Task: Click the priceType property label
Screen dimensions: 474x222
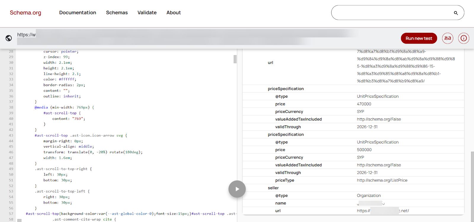Action: pyautogui.click(x=285, y=180)
